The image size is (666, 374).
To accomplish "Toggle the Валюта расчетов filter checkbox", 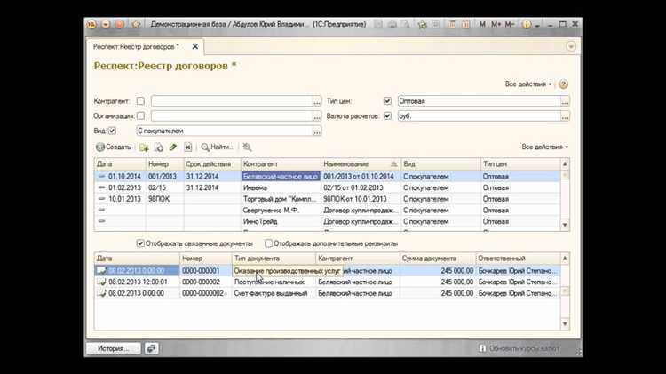I will [x=387, y=115].
